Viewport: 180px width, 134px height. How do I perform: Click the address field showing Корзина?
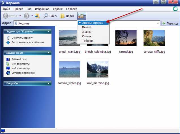[x=87, y=23]
